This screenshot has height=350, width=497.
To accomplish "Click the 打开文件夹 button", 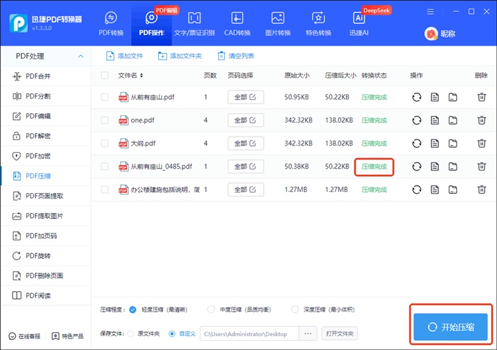I will tap(340, 333).
